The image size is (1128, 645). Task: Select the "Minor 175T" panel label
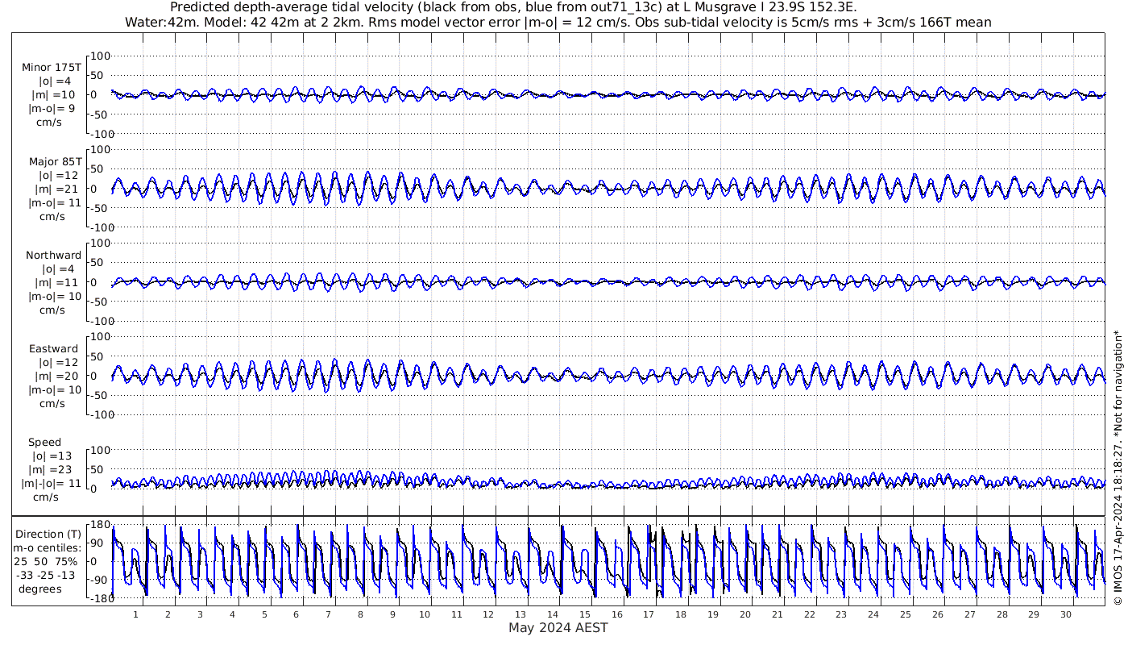coord(52,68)
